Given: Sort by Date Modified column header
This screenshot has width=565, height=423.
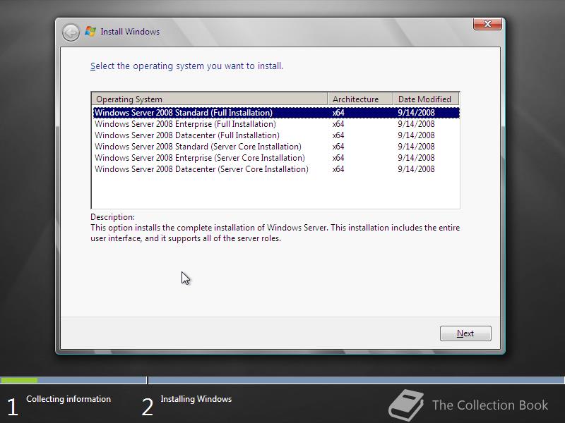Looking at the screenshot, I should tap(426, 99).
